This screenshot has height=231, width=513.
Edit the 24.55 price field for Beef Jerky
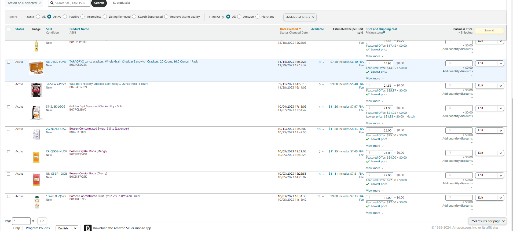coord(380,86)
